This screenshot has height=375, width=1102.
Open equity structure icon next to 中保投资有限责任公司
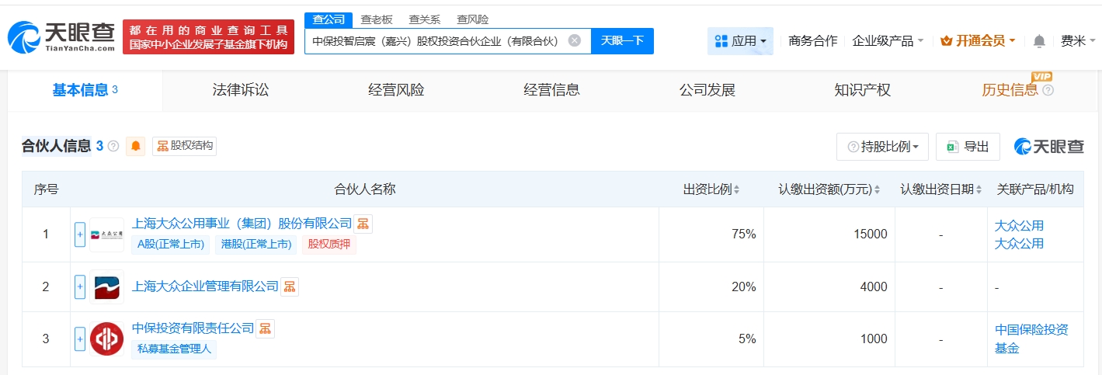265,328
